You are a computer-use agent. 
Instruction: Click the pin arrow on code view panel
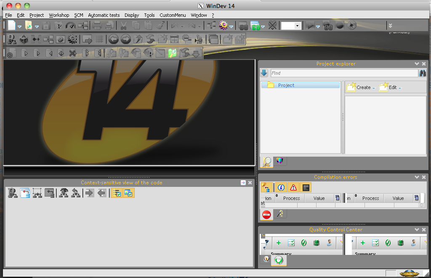tap(243, 183)
